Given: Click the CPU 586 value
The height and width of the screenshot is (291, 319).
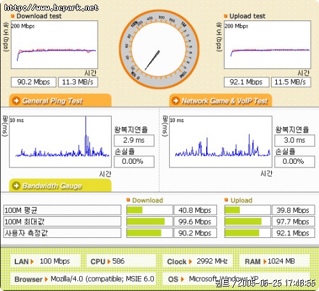Looking at the screenshot, I should pyautogui.click(x=118, y=261).
